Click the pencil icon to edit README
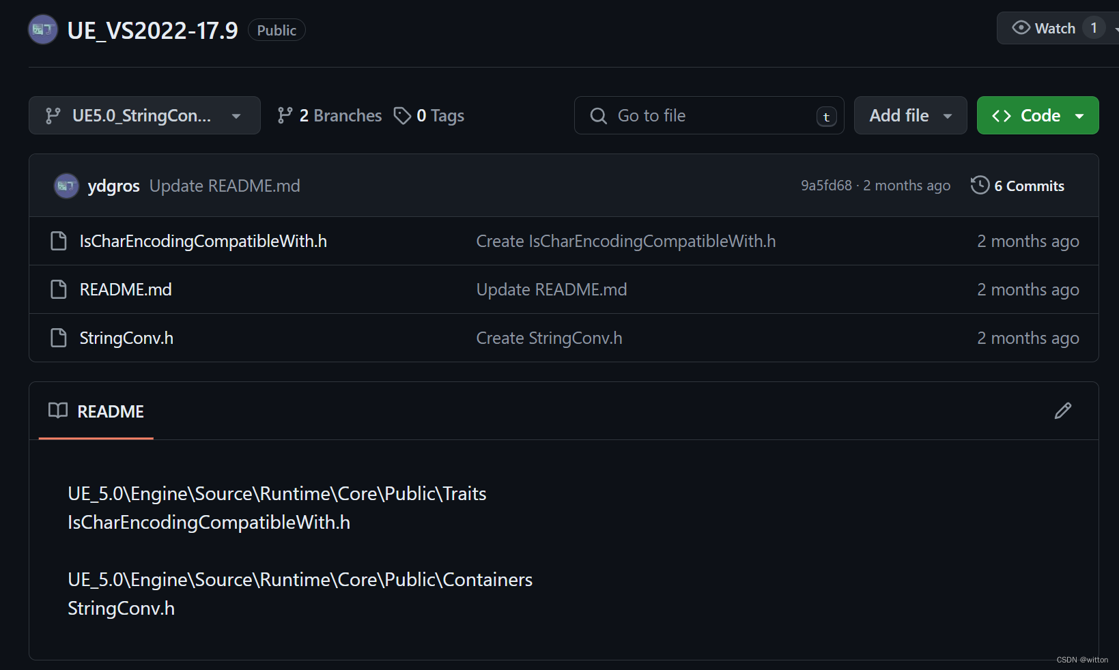1119x670 pixels. click(x=1062, y=411)
